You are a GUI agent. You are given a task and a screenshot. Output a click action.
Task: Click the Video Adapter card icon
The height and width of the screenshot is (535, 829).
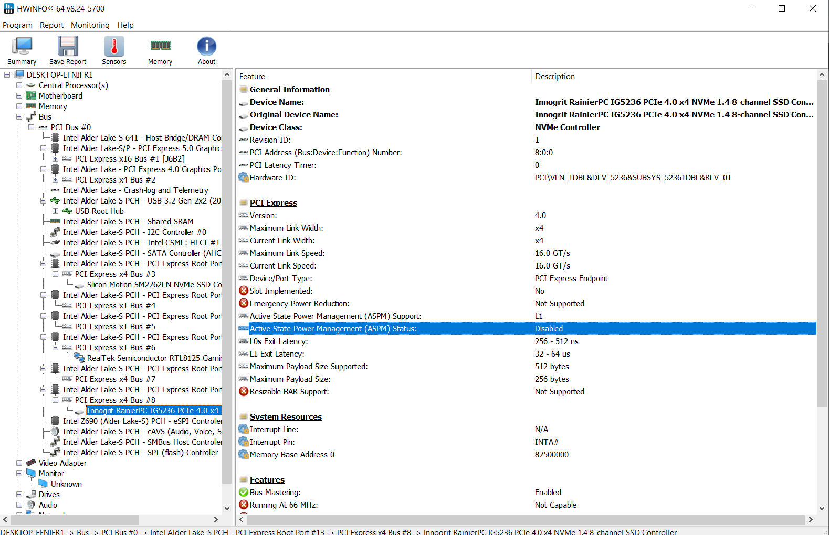point(31,463)
